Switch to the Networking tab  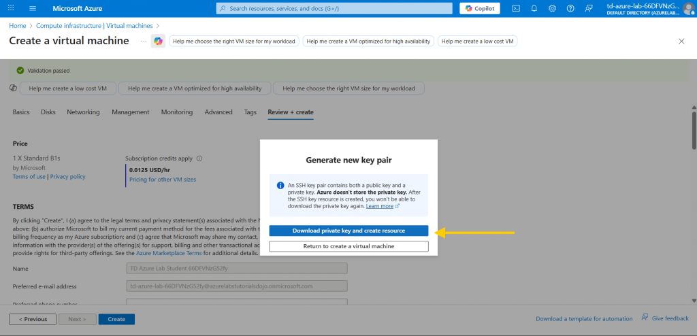pos(83,112)
